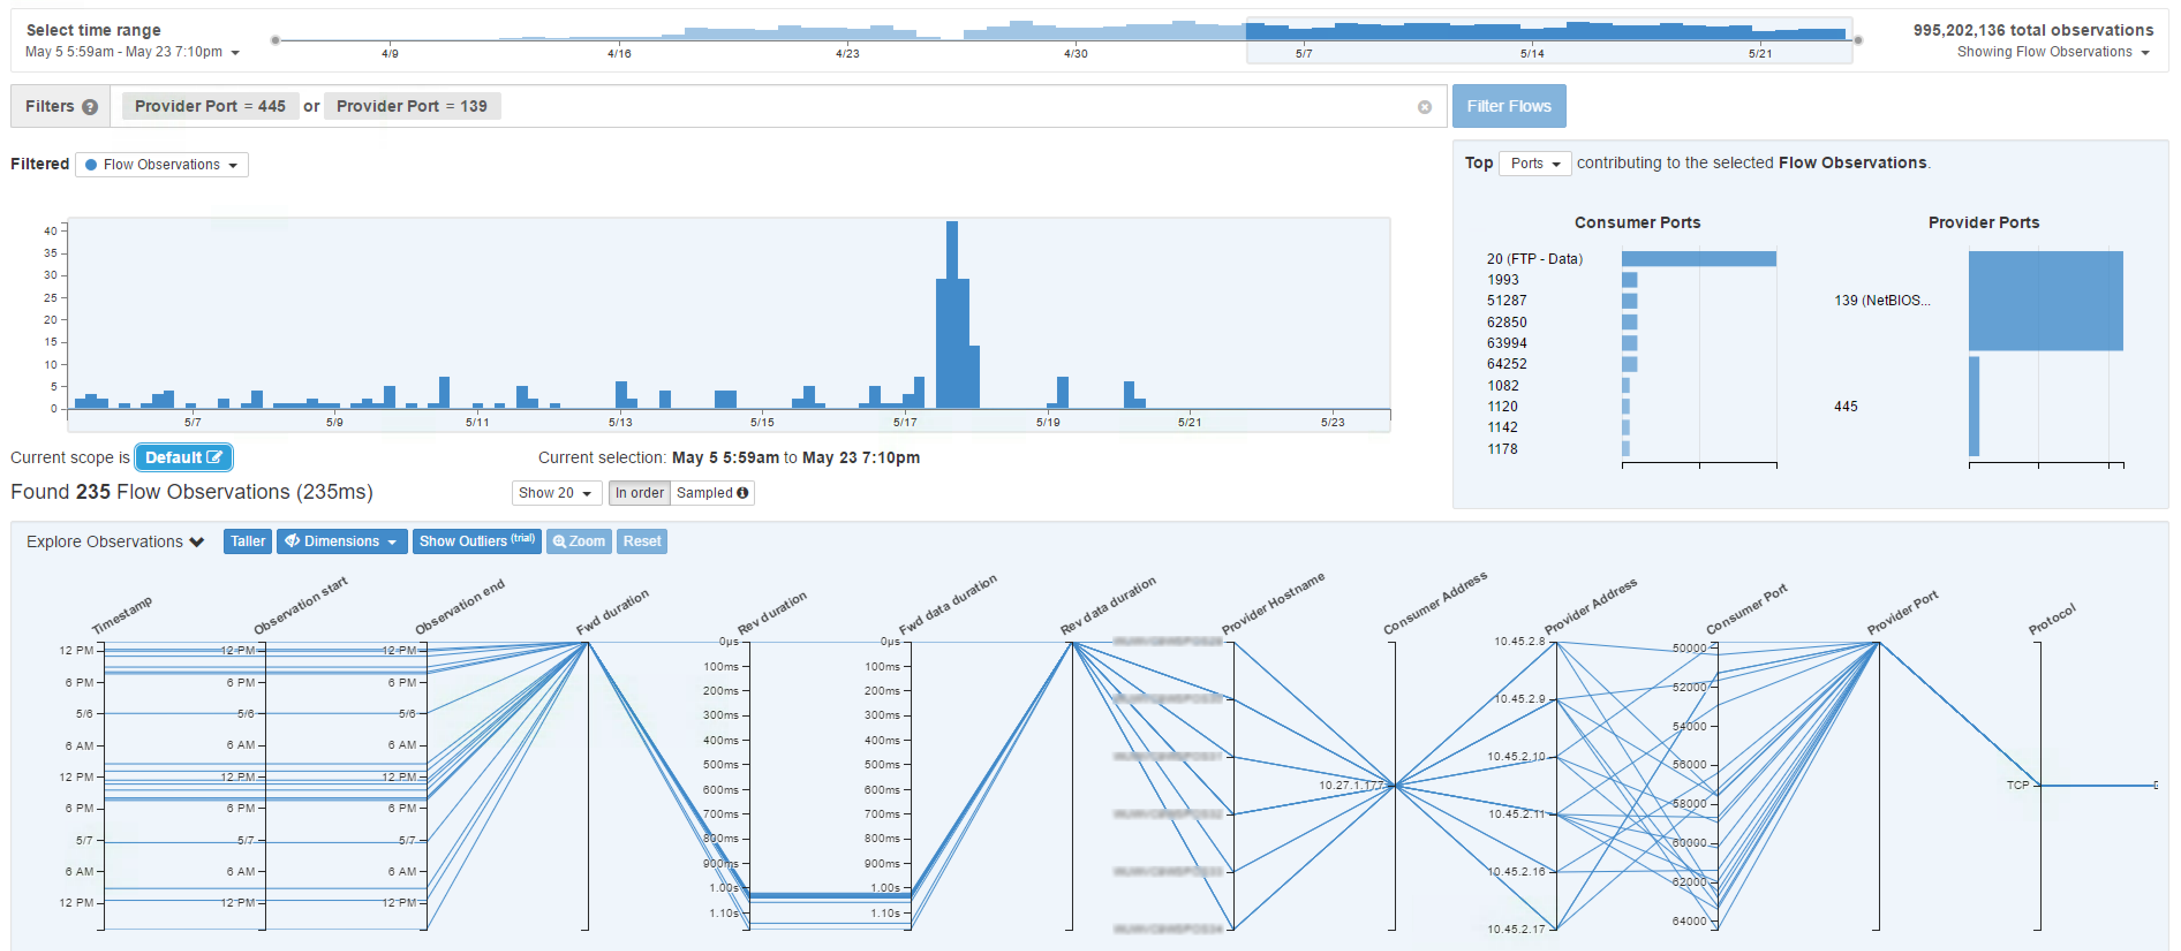Toggle Show Outliers trial button
Image resolution: width=2181 pixels, height=951 pixels.
tap(477, 541)
